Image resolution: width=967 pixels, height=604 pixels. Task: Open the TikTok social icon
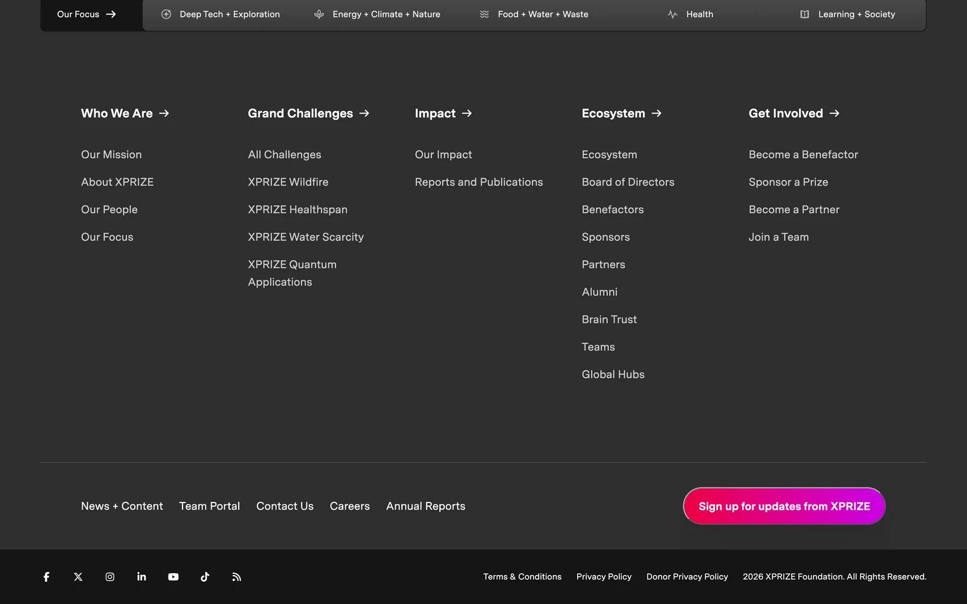pyautogui.click(x=205, y=577)
